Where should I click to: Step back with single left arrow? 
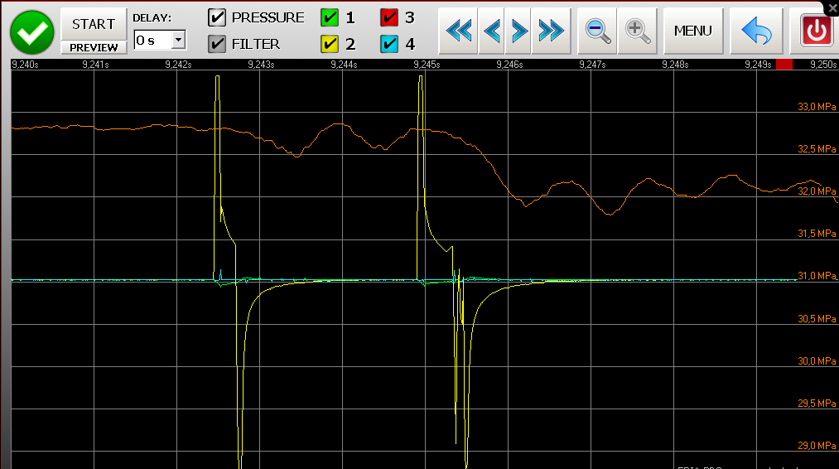coord(492,31)
